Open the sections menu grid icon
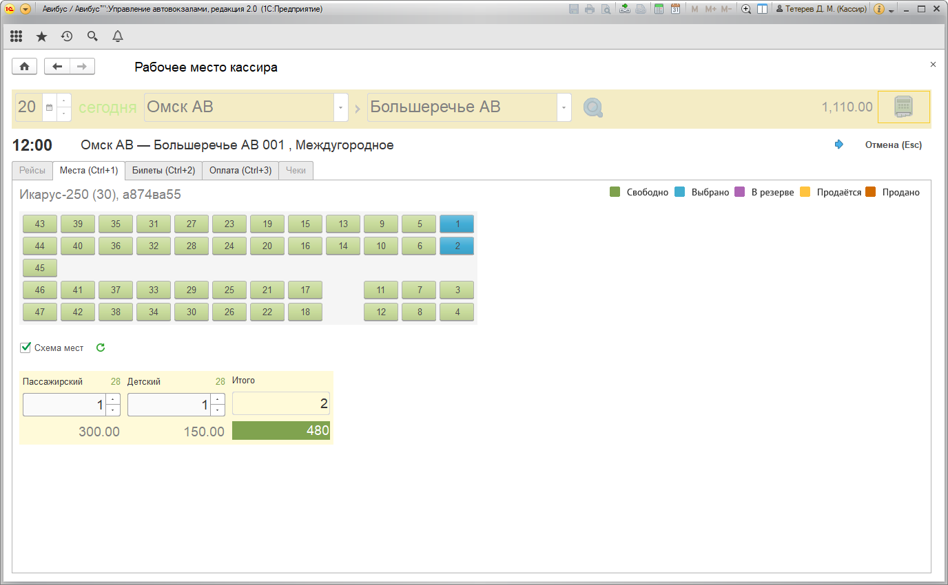 pos(17,36)
